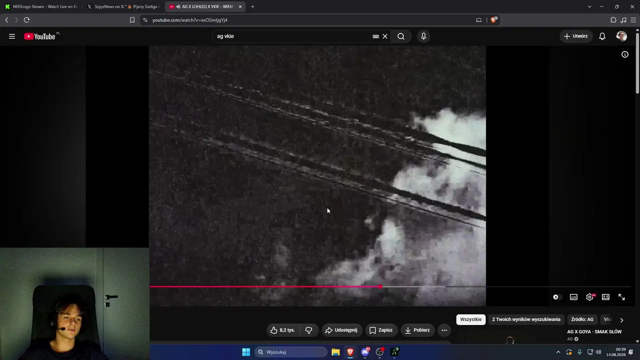
Task: Click the Wyszukaj taskbar search box
Action: pos(291,352)
